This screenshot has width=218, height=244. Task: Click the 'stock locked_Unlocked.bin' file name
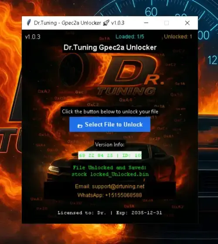click(x=110, y=174)
